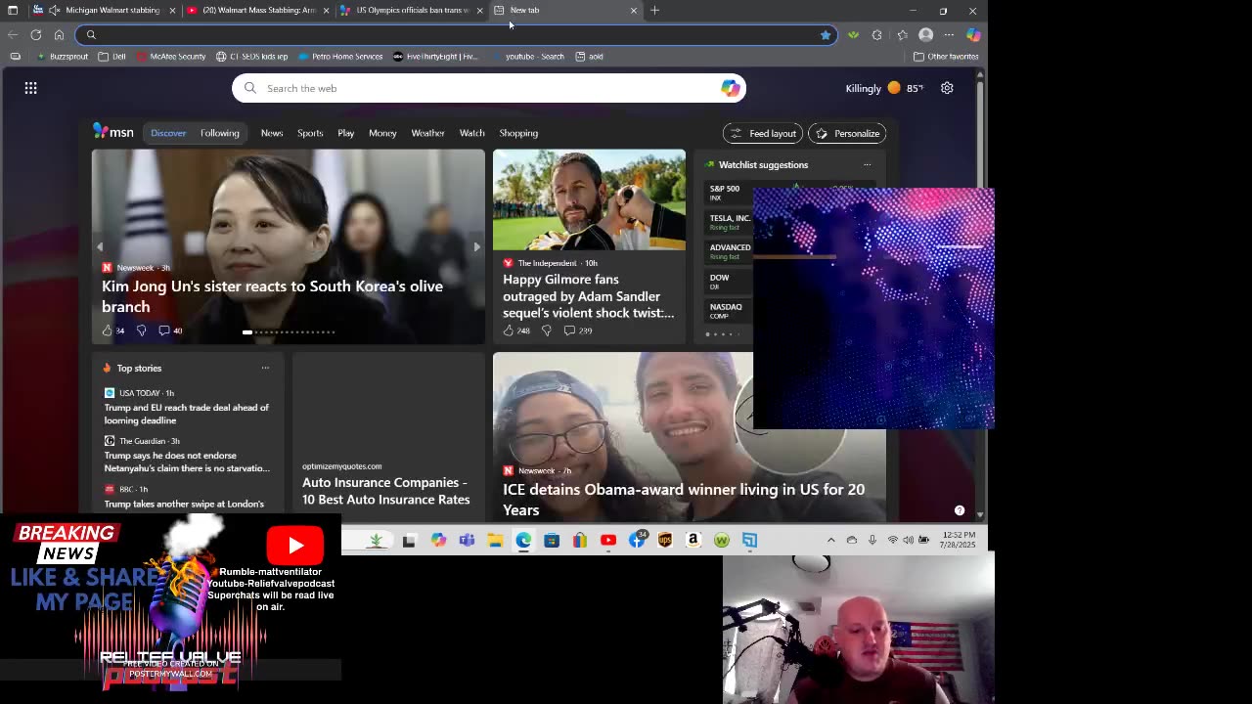This screenshot has height=704, width=1252.
Task: Read Trump and EU trade deal story
Action: coord(186,414)
